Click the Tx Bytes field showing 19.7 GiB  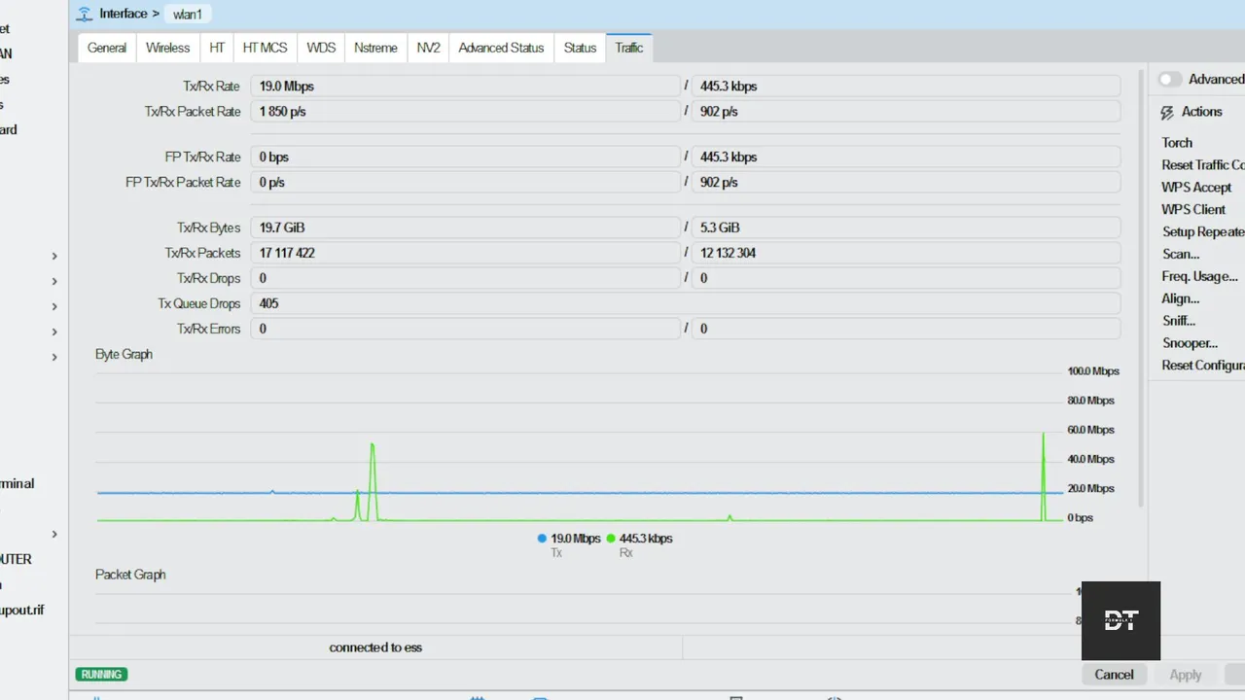465,227
